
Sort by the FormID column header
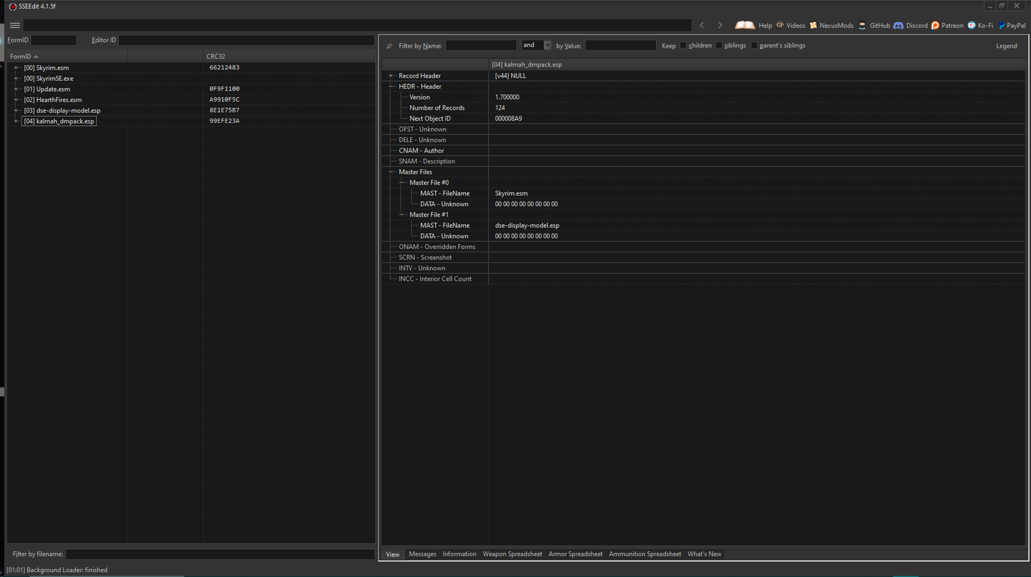pos(67,56)
